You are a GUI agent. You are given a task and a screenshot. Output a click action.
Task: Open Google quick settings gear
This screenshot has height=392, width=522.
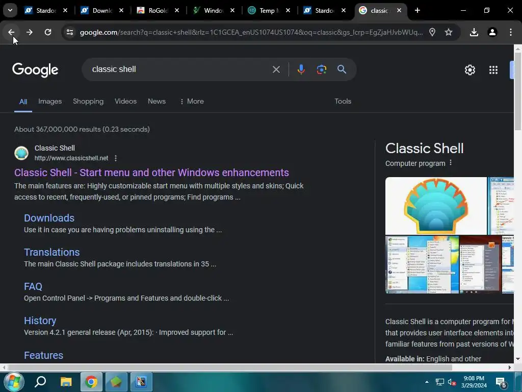(x=469, y=70)
